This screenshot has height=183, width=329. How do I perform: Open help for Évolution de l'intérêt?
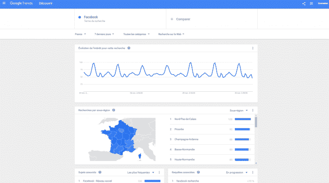point(129,48)
